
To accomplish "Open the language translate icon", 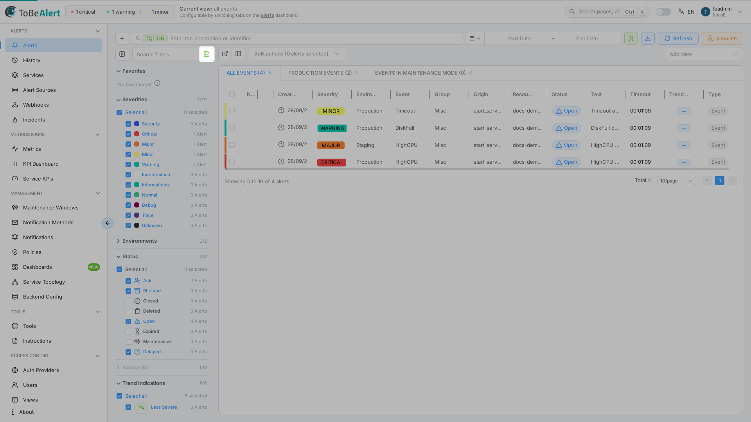I will point(681,11).
